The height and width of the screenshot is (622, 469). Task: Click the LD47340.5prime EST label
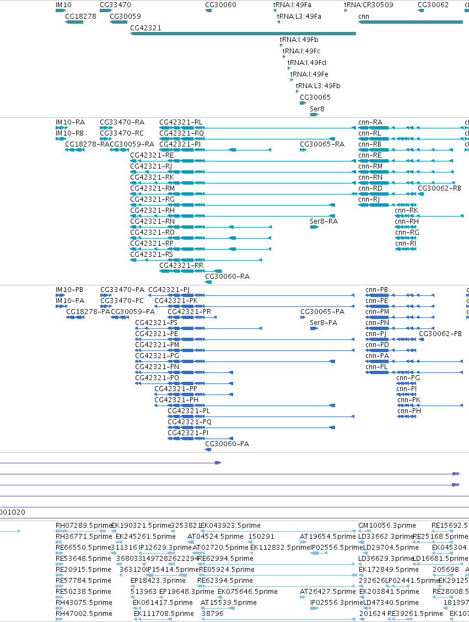[391, 603]
